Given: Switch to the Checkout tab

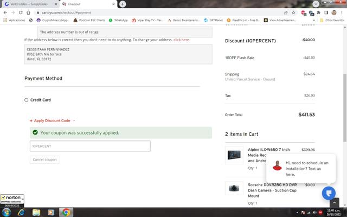Looking at the screenshot, I should coord(88,4).
